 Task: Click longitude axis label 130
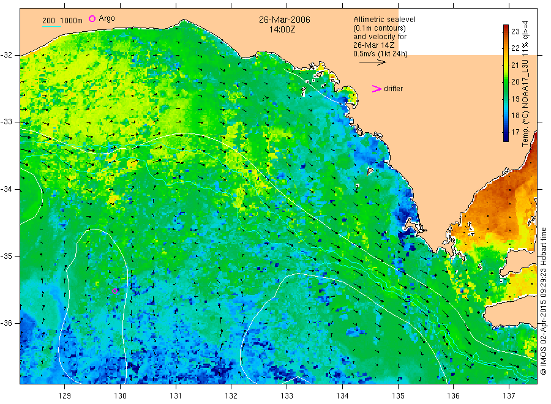(120, 396)
